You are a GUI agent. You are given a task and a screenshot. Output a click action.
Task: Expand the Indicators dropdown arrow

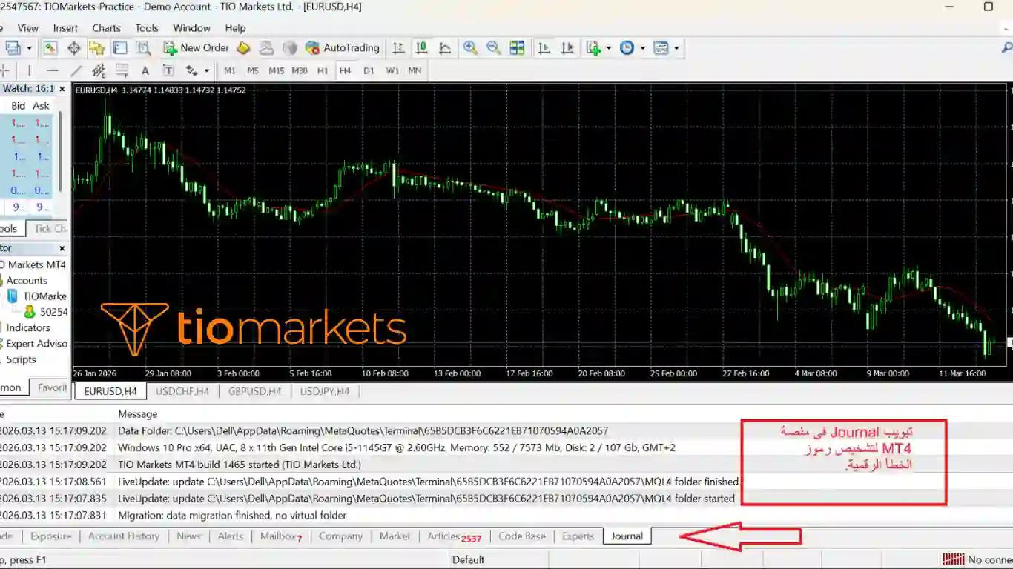609,48
